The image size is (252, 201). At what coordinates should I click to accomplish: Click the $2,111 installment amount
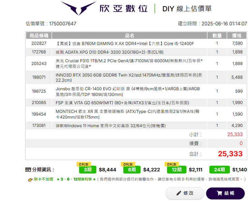click(195, 170)
